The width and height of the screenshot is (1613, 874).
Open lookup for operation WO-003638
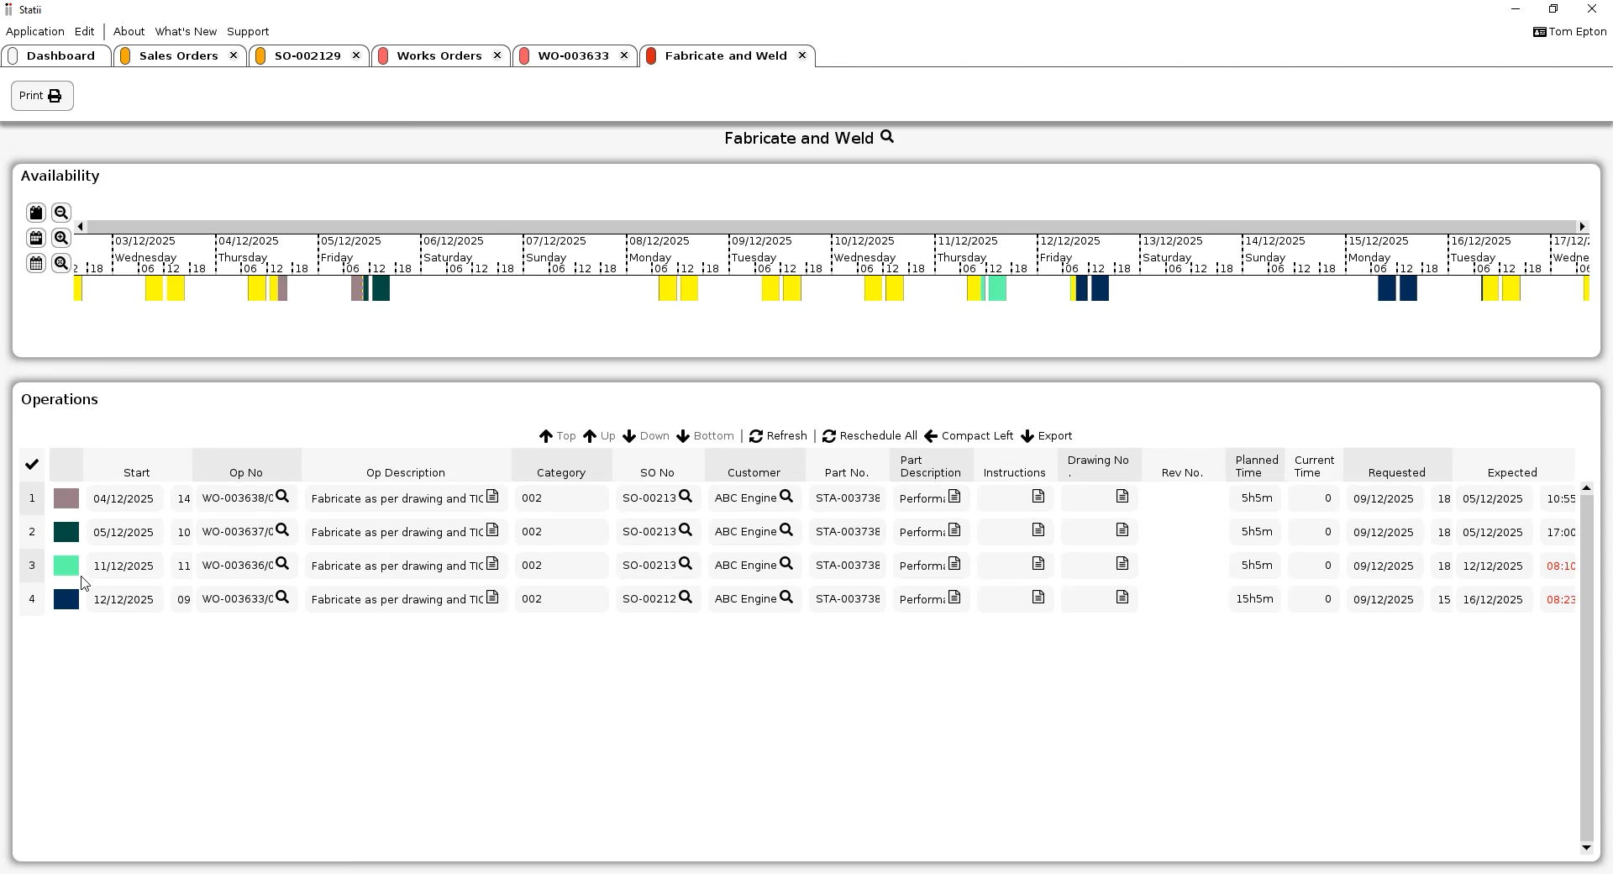click(x=282, y=497)
